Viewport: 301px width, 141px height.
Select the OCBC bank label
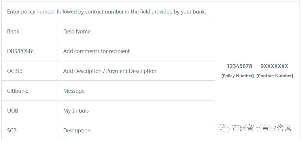pos(14,71)
